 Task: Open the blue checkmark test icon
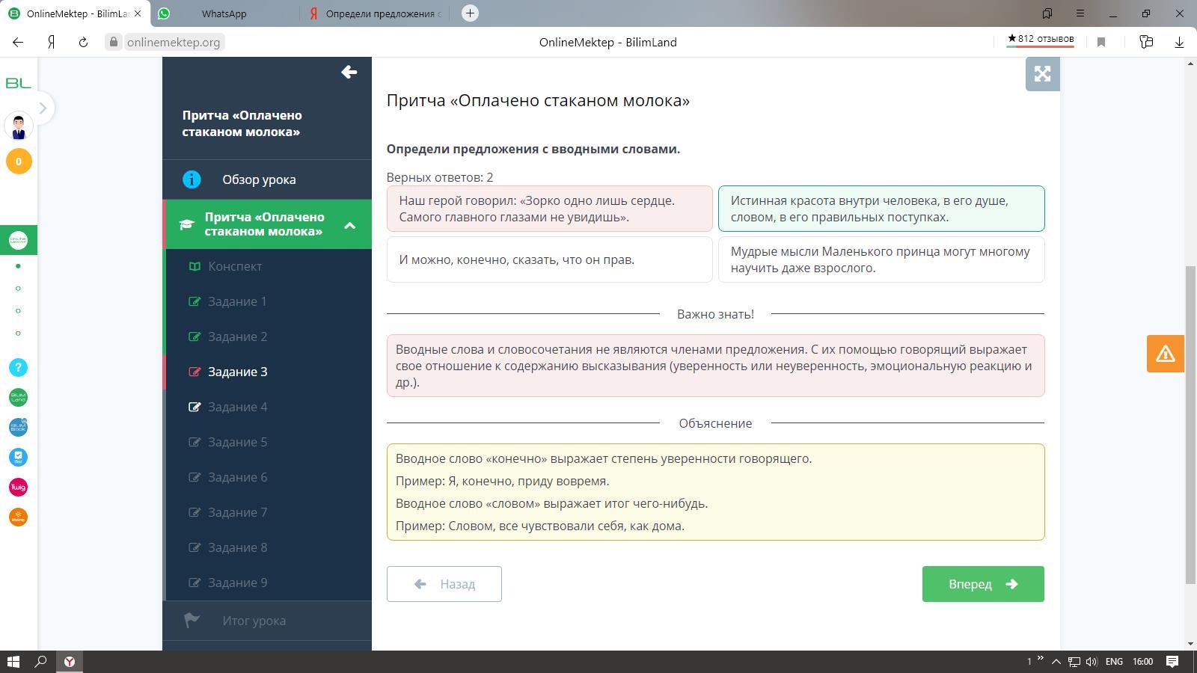(18, 457)
